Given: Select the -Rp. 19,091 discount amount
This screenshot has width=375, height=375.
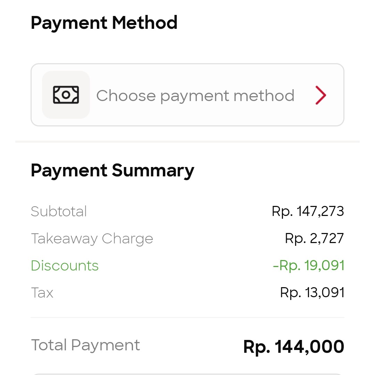Looking at the screenshot, I should 309,266.
